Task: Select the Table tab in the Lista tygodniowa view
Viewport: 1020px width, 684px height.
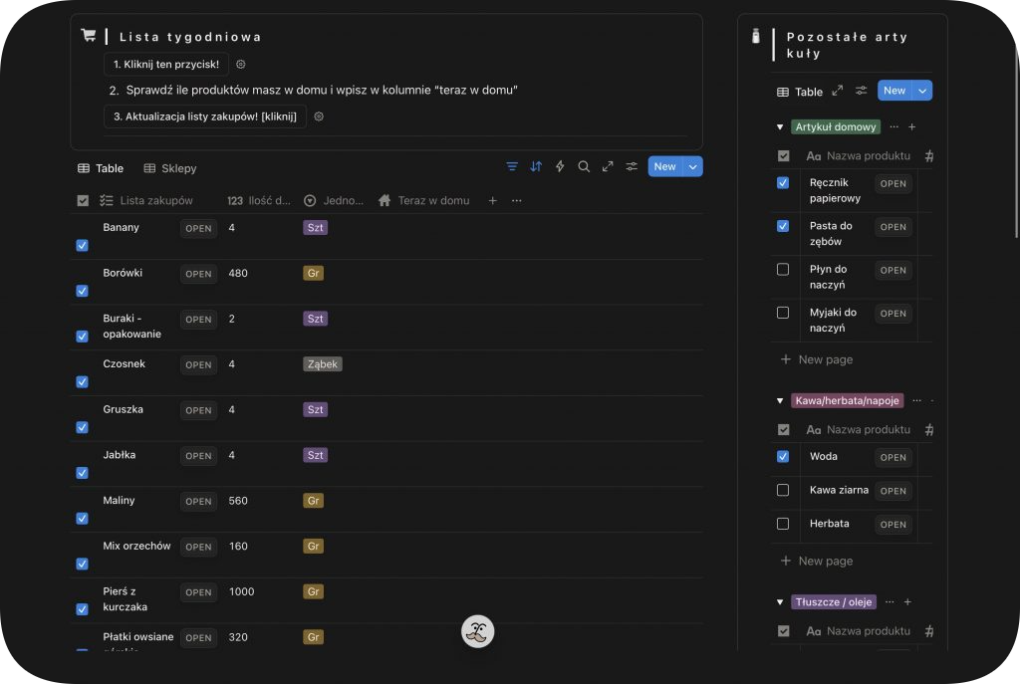Action: [101, 168]
